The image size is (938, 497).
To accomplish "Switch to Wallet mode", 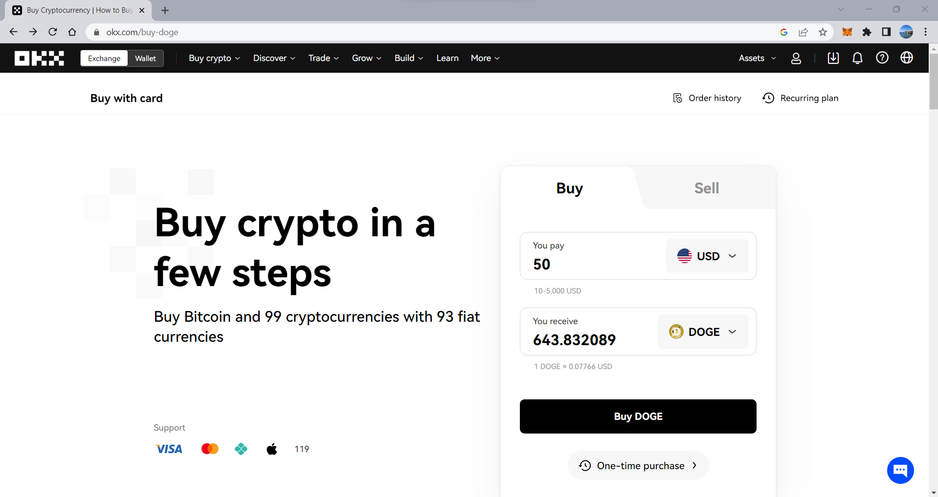I will pos(145,58).
